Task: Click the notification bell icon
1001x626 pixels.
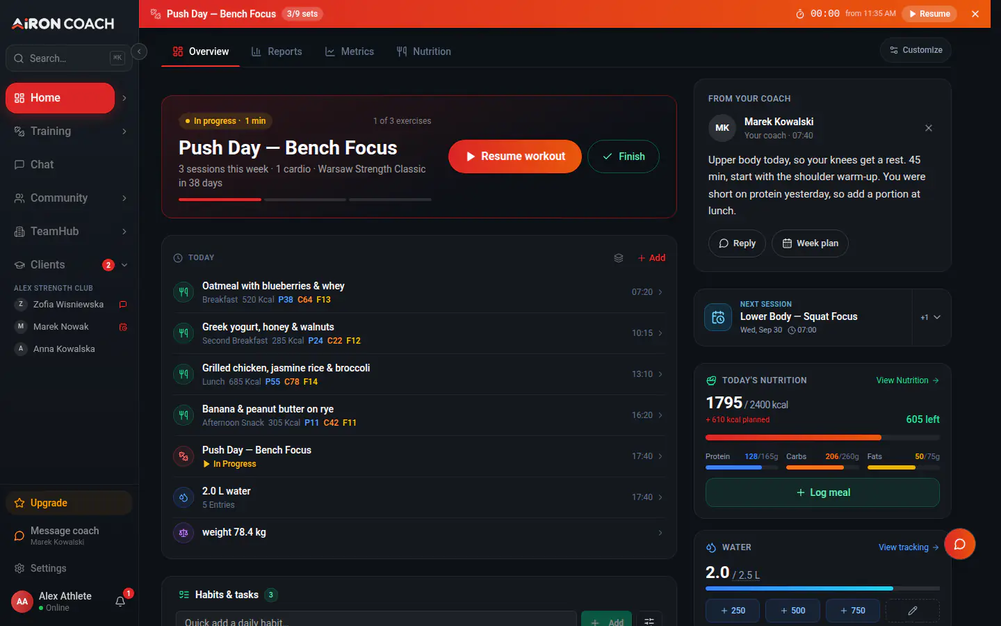Action: (120, 602)
